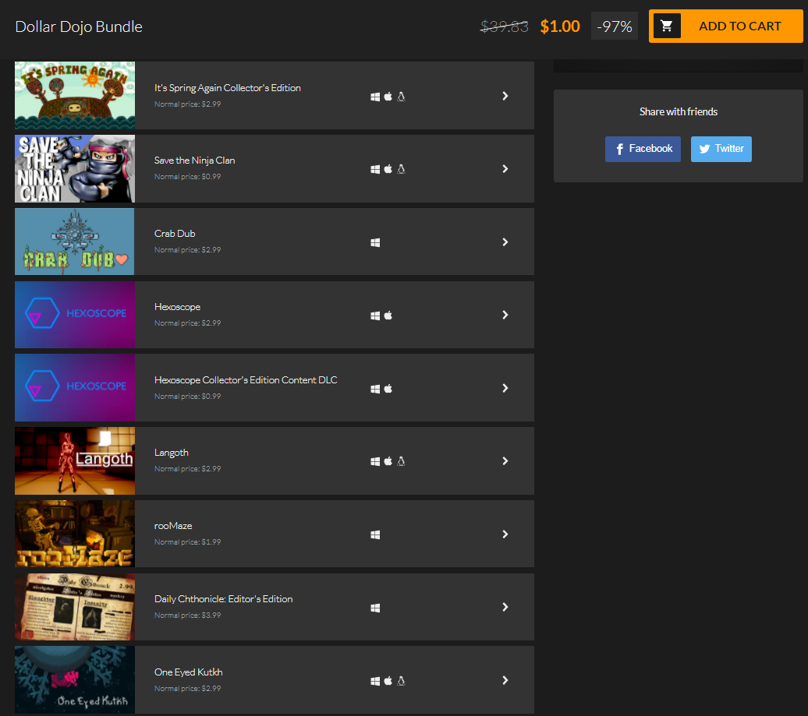
Task: Click Windows icon for Langoth
Action: pyautogui.click(x=375, y=462)
